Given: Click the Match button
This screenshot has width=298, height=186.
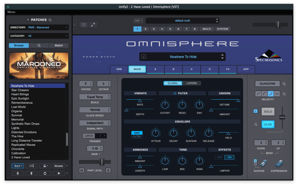Looking at the screenshot, I should pos(59,46).
